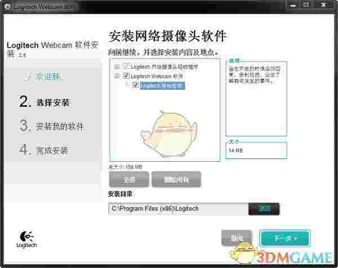
Task: Select the Logitech Webcam software tree row
Action: tap(157, 76)
